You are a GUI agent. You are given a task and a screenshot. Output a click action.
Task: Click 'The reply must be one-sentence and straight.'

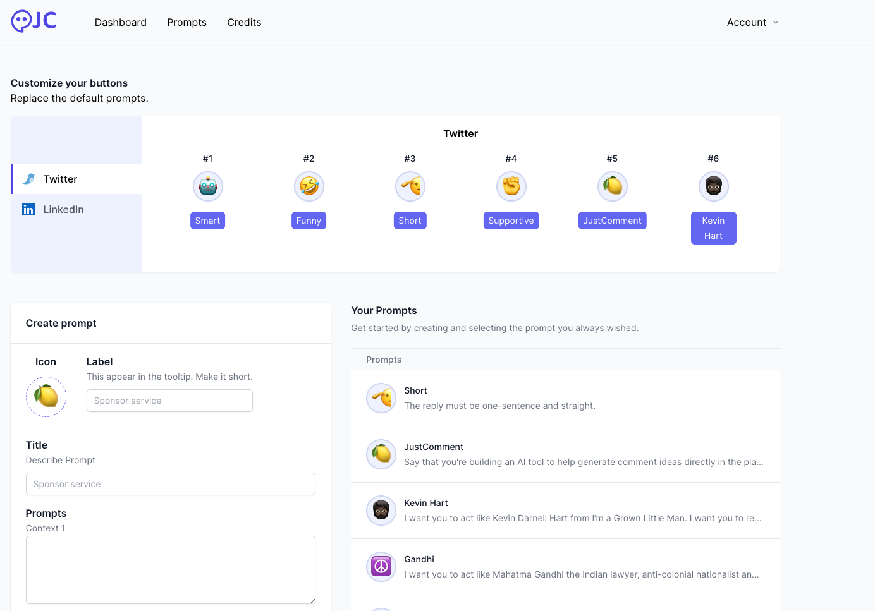coord(499,406)
